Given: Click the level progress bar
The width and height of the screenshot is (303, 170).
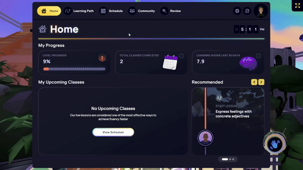Looking at the screenshot, I should click(x=74, y=69).
